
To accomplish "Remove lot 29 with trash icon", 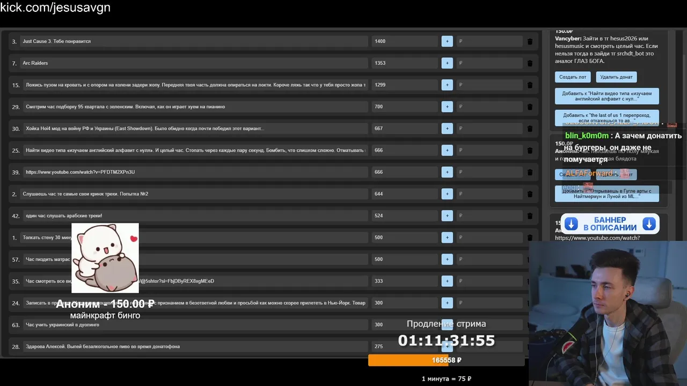I will (530, 107).
